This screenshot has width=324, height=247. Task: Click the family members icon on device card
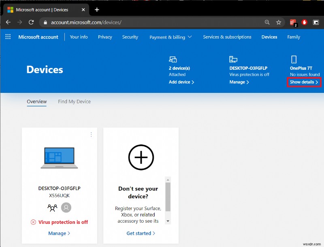52,207
